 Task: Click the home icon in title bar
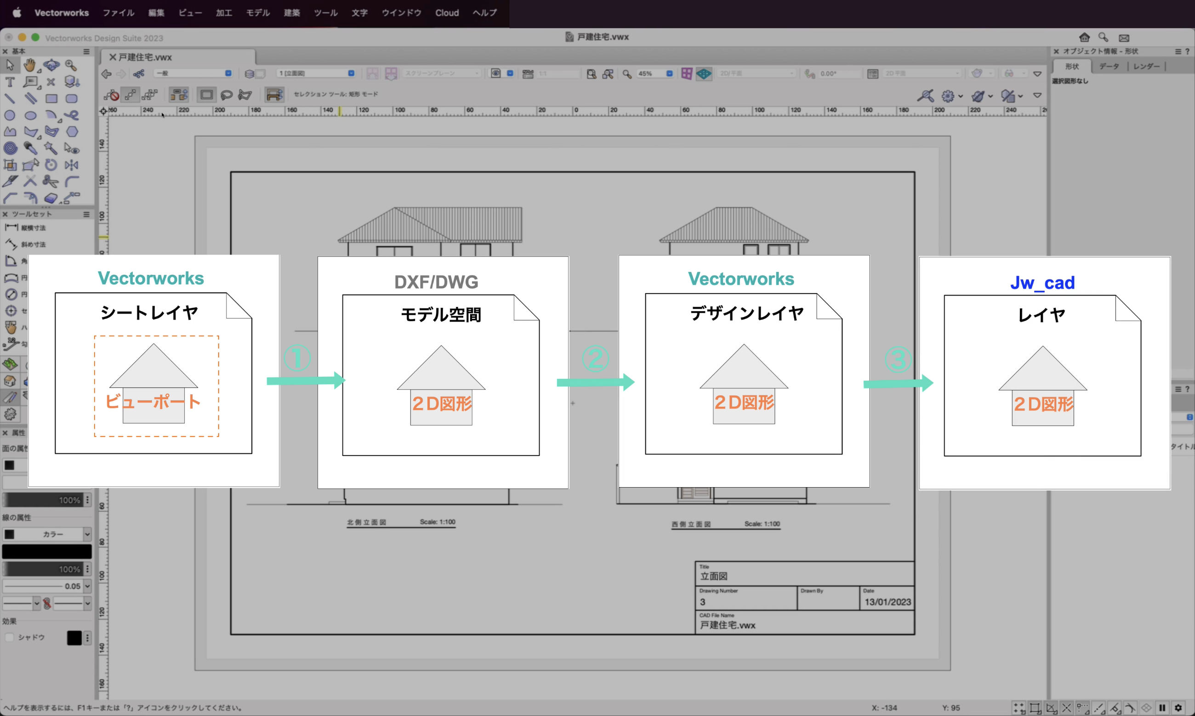pyautogui.click(x=1085, y=38)
